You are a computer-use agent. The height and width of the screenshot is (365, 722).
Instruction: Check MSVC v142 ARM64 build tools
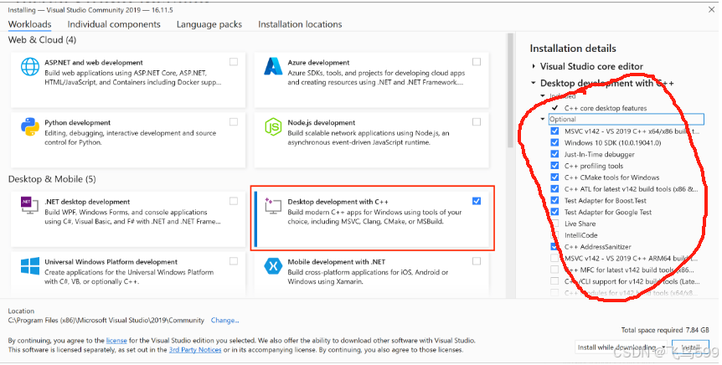coord(554,258)
